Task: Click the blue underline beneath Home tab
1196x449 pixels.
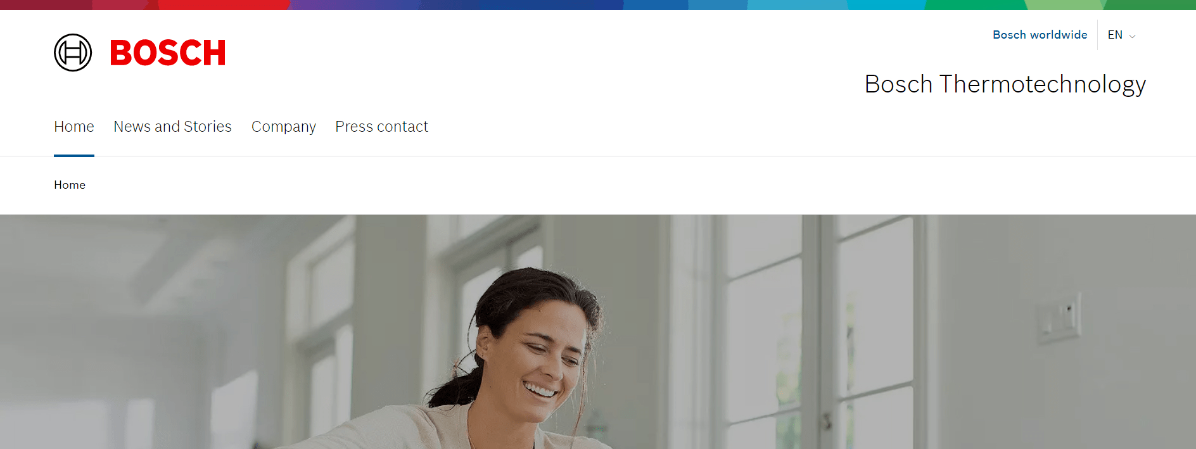Action: pyautogui.click(x=74, y=155)
